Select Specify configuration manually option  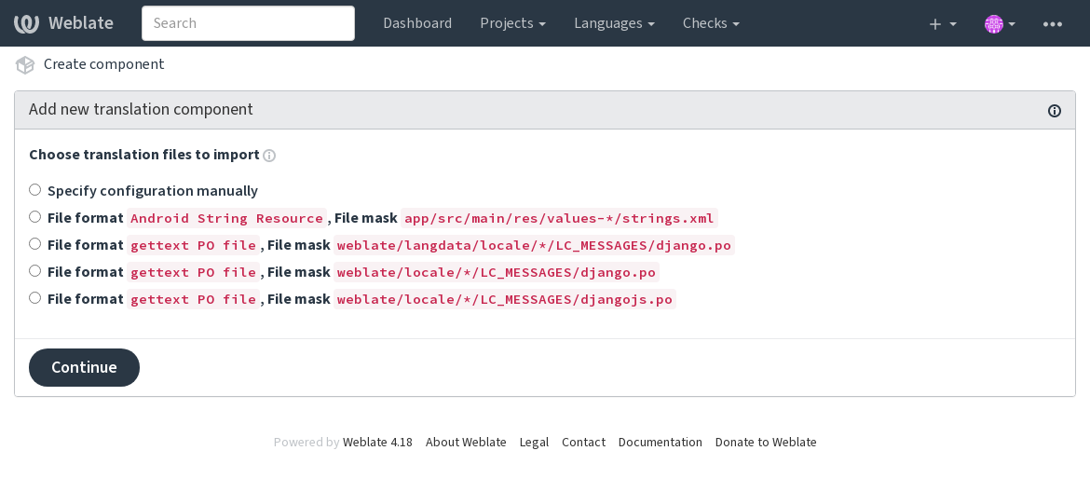click(x=34, y=190)
